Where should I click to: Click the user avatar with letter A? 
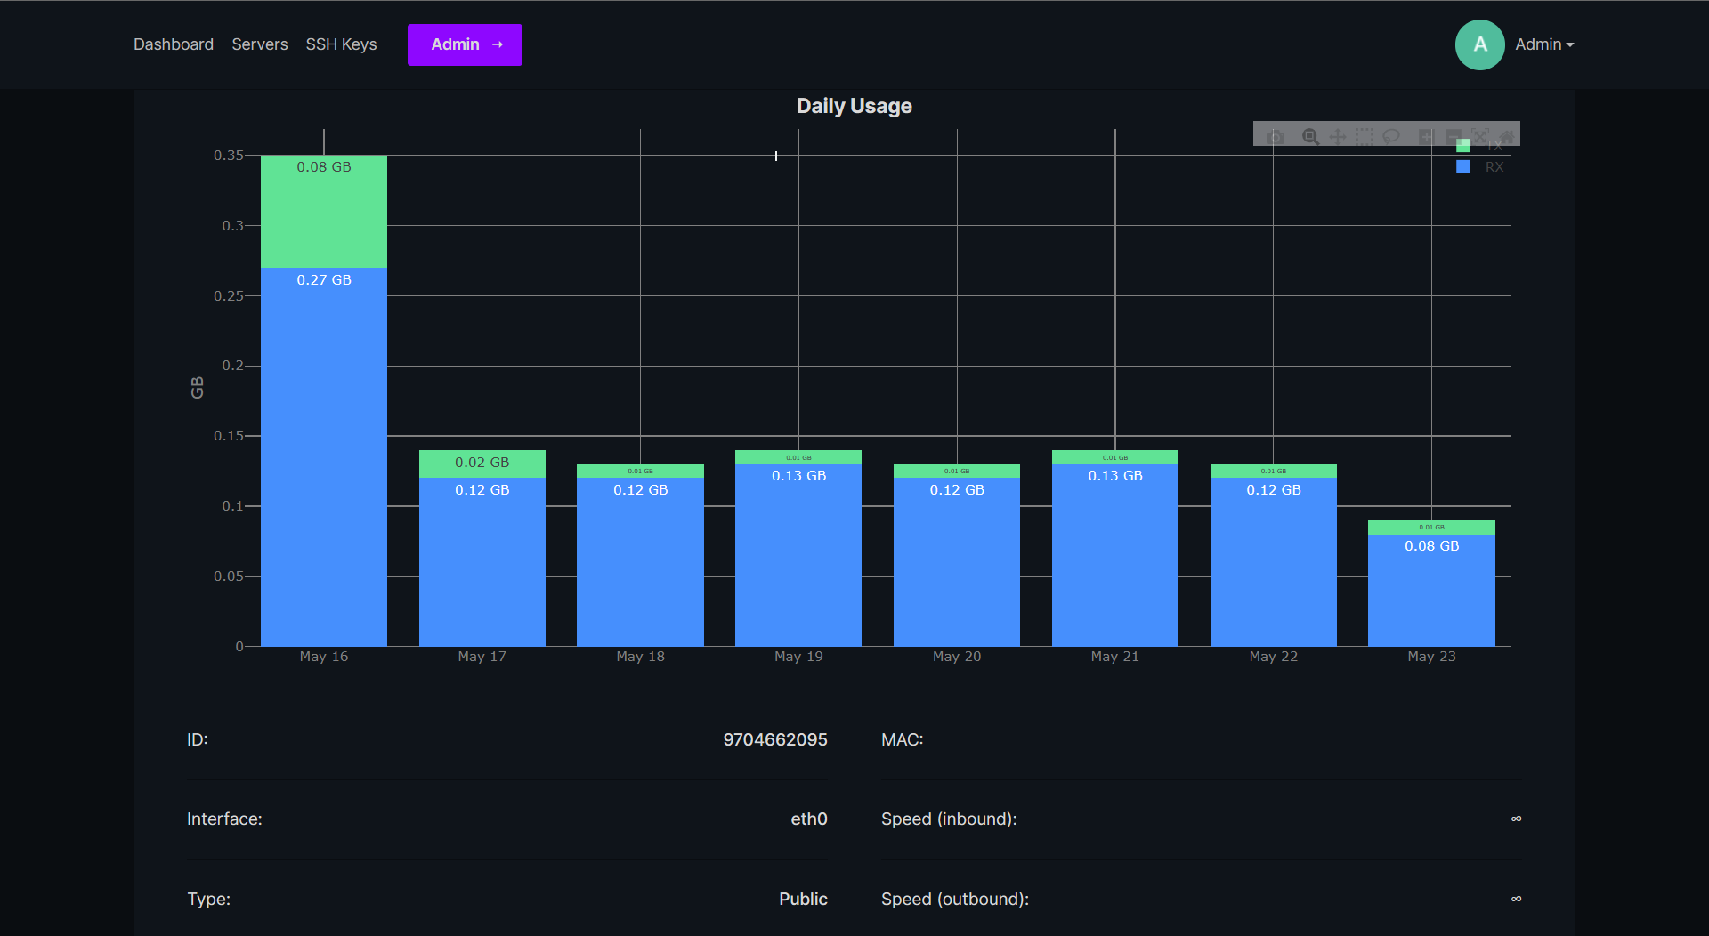coord(1479,44)
